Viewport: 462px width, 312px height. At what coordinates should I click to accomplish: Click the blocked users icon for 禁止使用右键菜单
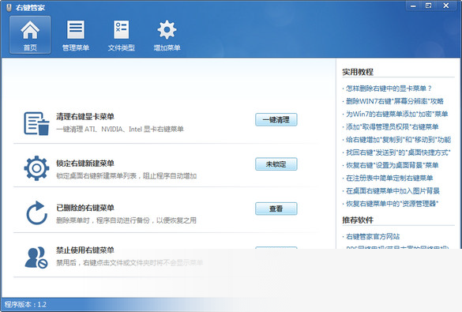36,257
